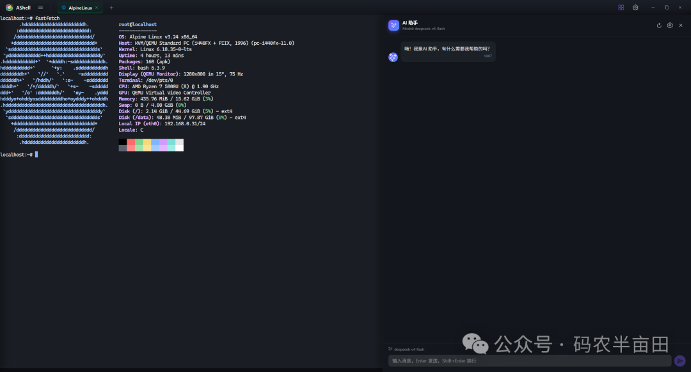Screen dimensions: 691x372
Task: Close the AI assistant panel
Action: click(681, 26)
